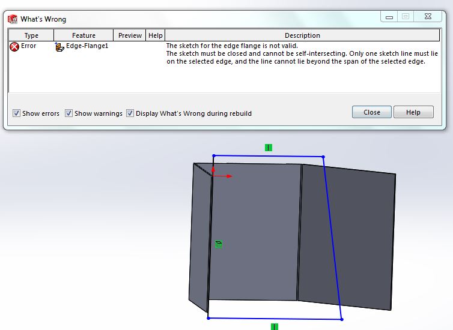This screenshot has width=453, height=330.
Task: Sort by the Feature column header
Action: pyautogui.click(x=84, y=35)
